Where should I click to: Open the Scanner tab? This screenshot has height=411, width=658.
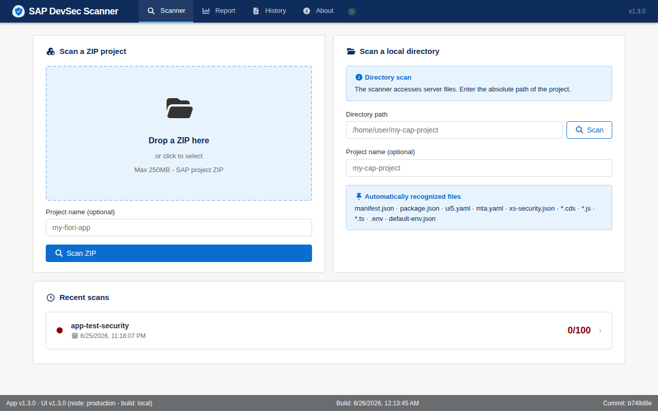[x=166, y=11]
